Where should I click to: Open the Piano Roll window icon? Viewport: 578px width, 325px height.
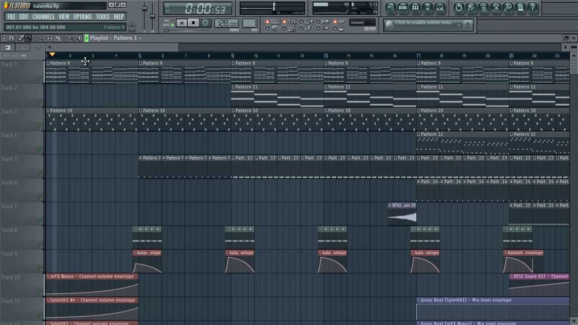[x=415, y=7]
